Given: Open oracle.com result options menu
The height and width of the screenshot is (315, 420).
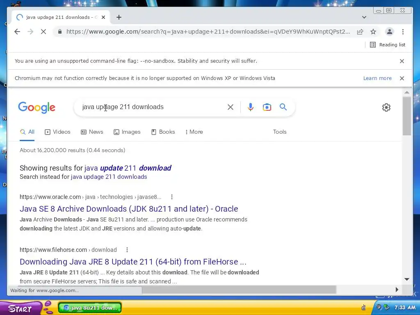Looking at the screenshot, I should pyautogui.click(x=172, y=197).
